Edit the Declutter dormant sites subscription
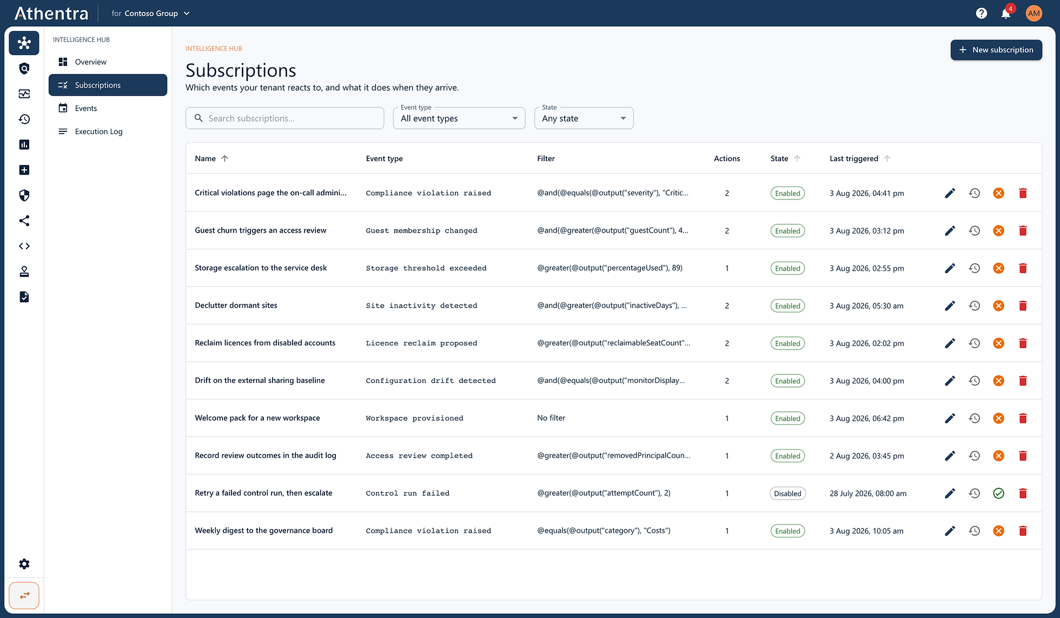Viewport: 1060px width, 618px height. (x=950, y=306)
